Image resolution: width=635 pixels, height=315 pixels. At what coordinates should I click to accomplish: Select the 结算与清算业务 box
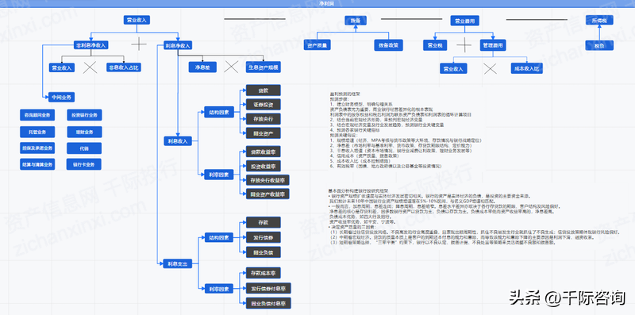(37, 164)
